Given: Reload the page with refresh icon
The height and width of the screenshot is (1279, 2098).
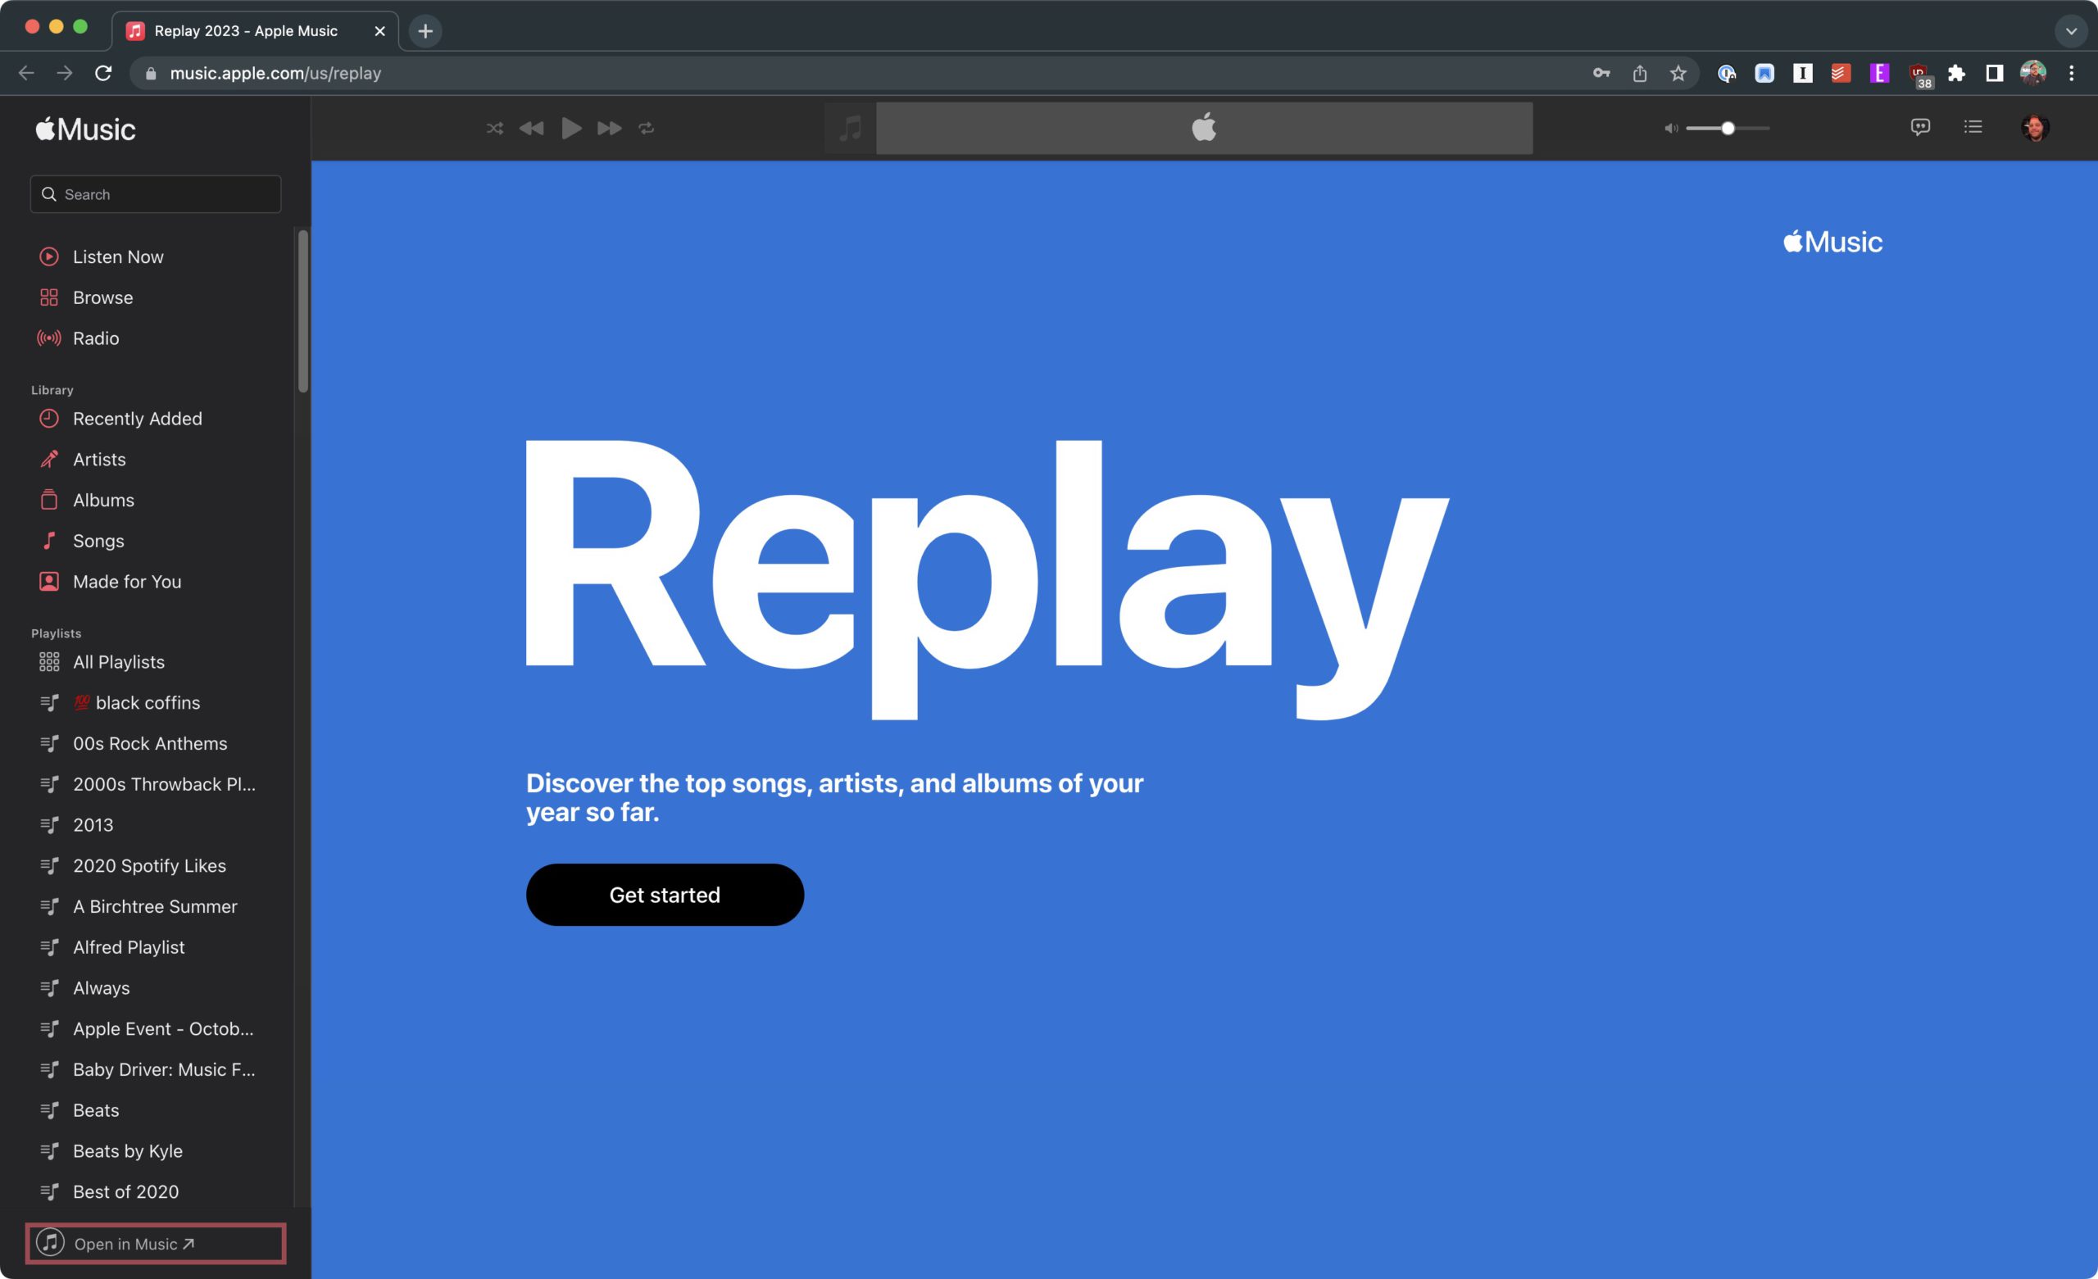Looking at the screenshot, I should click(103, 73).
